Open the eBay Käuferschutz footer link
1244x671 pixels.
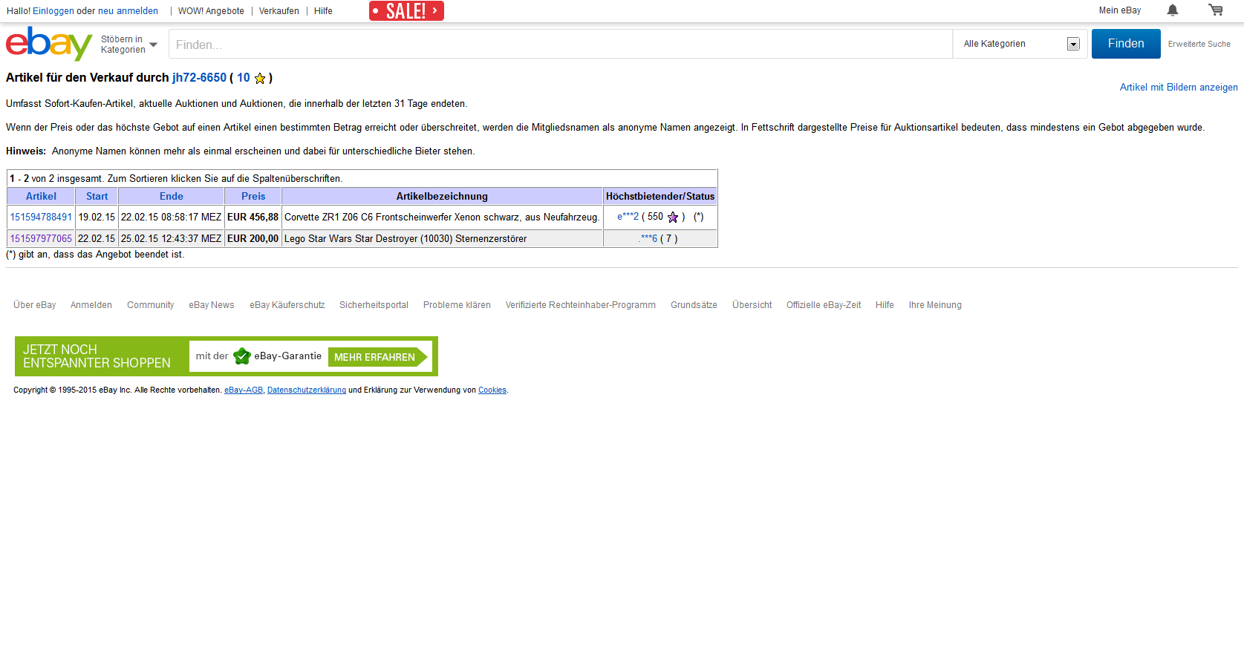[x=287, y=305]
